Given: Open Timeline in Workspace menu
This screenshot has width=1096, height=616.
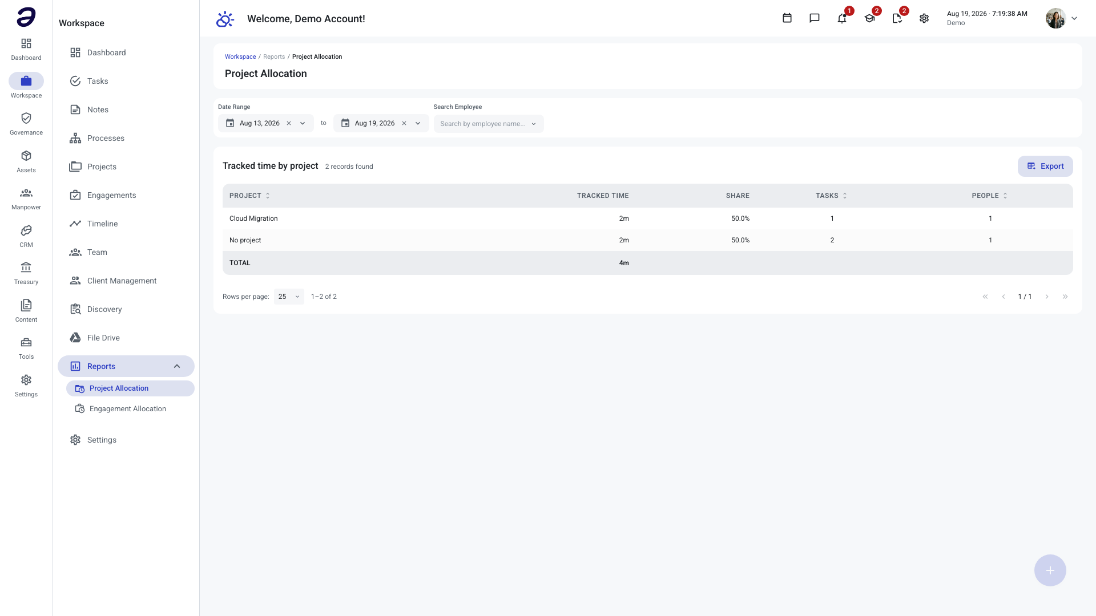Looking at the screenshot, I should pos(126,224).
